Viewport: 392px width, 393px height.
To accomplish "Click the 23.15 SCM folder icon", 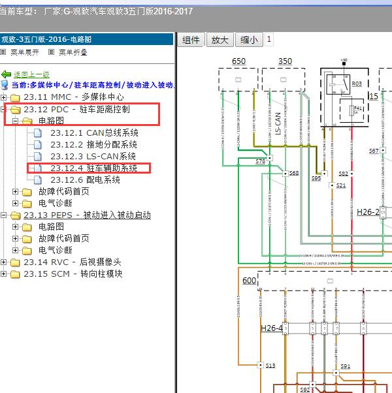I will (x=15, y=274).
